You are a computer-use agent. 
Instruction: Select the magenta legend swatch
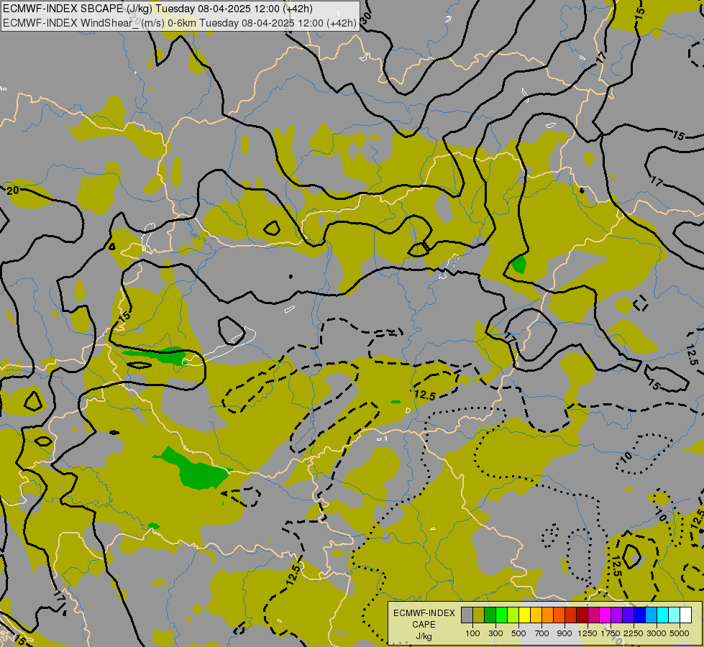[x=605, y=615]
